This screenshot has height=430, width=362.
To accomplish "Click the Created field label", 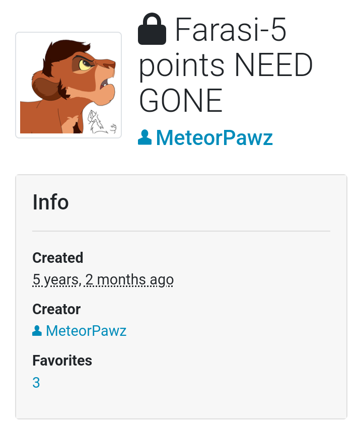I will click(57, 258).
